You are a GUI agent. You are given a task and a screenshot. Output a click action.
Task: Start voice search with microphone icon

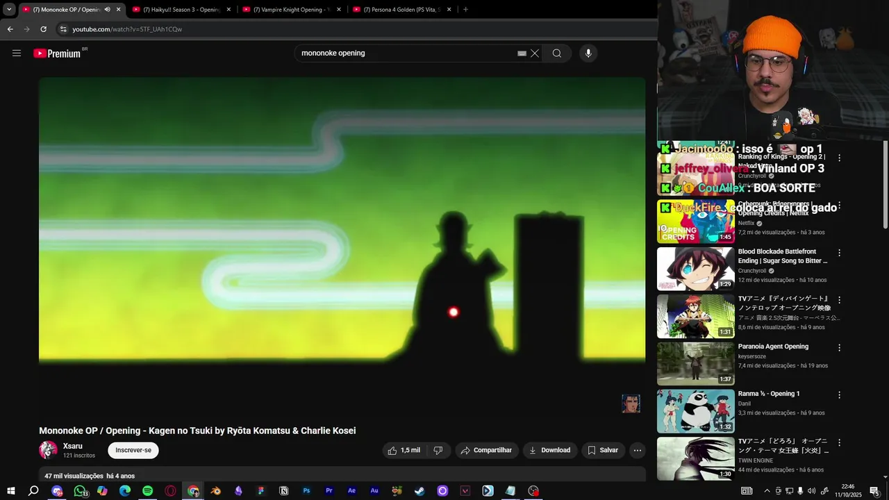(x=588, y=53)
